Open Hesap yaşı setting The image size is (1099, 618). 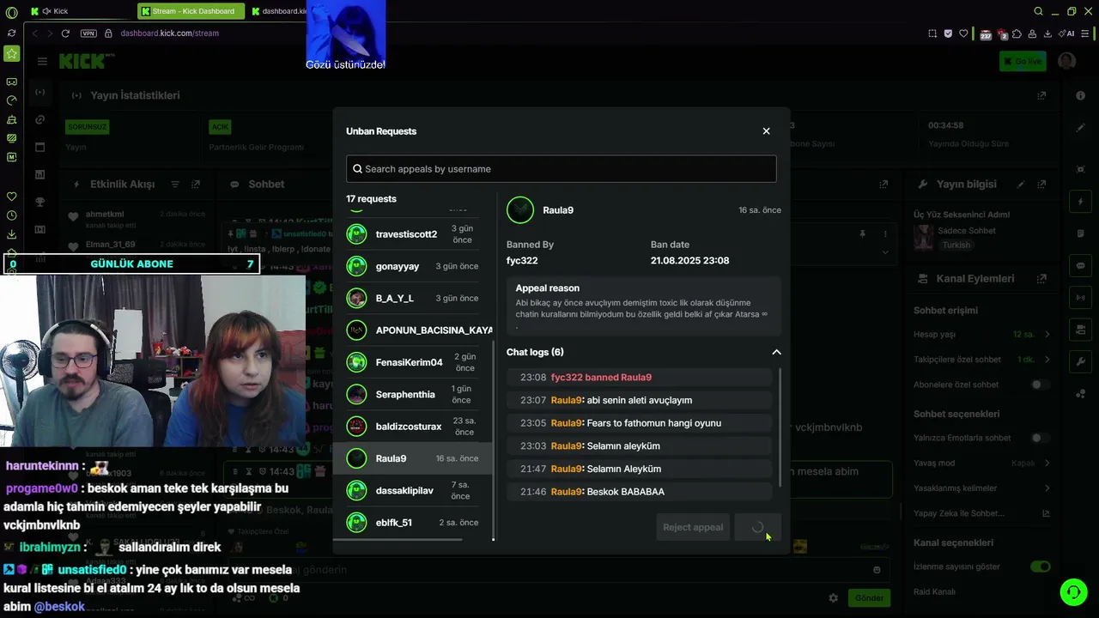coord(982,334)
